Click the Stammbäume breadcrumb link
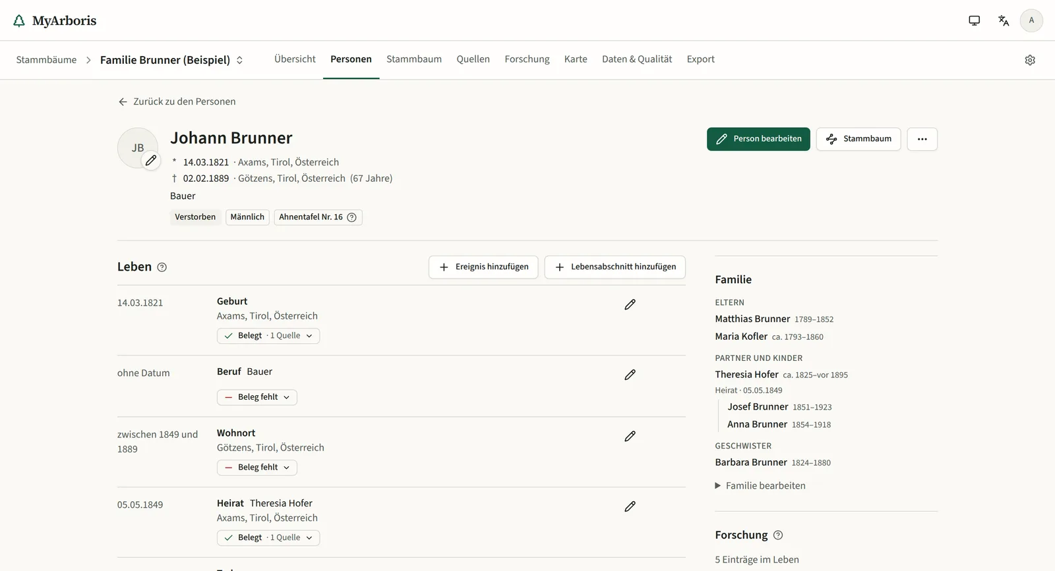Viewport: 1055px width, 571px height. point(46,60)
